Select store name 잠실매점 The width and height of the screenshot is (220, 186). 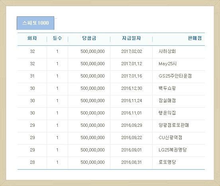[x=167, y=101]
